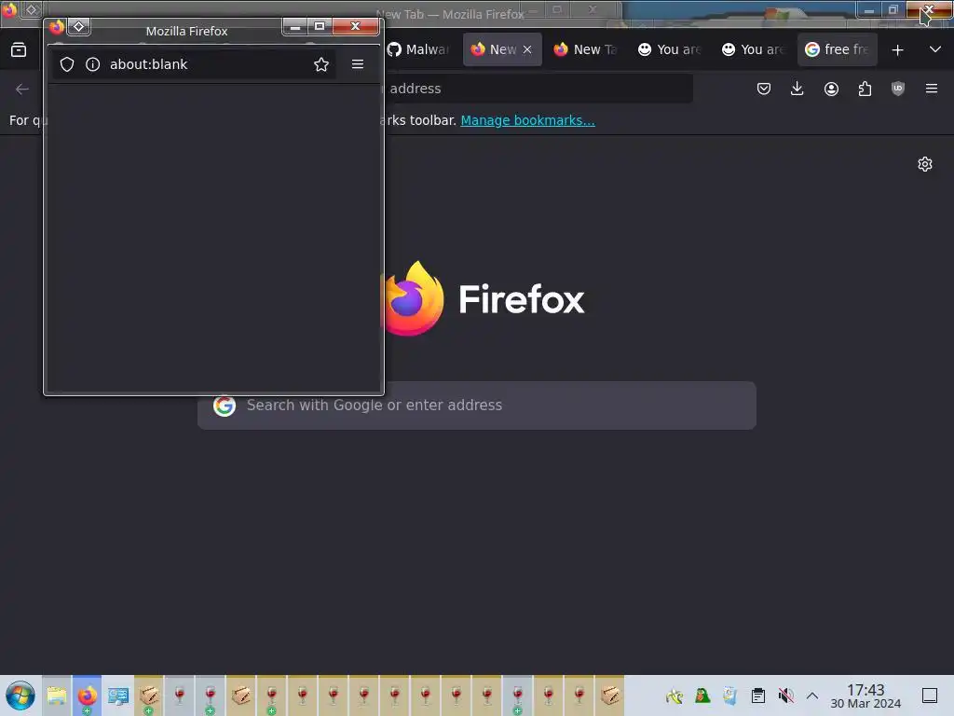Open the window menu icon of the small Mozilla Firefox window
Image resolution: width=954 pixels, height=716 pixels.
pos(57,26)
